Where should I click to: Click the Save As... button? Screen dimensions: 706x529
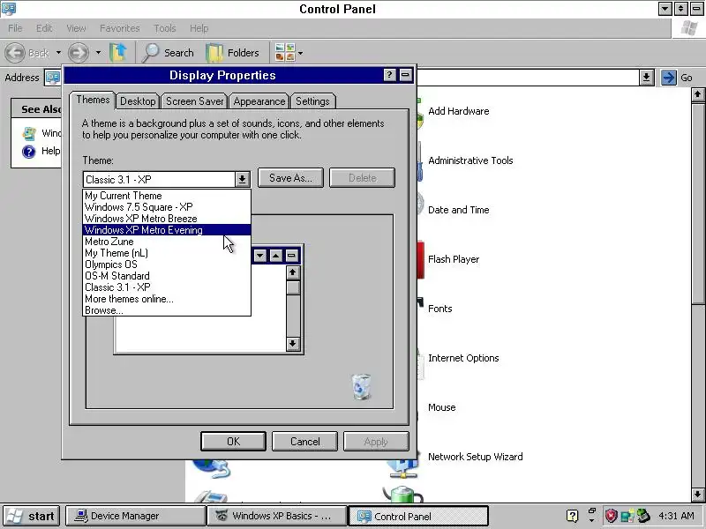coord(291,178)
